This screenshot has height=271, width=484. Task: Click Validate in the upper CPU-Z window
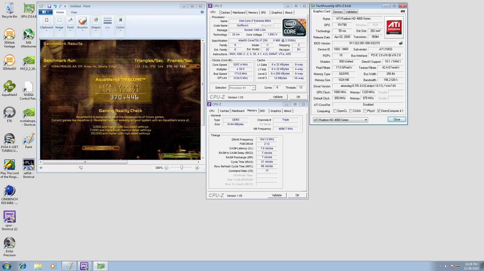click(278, 97)
